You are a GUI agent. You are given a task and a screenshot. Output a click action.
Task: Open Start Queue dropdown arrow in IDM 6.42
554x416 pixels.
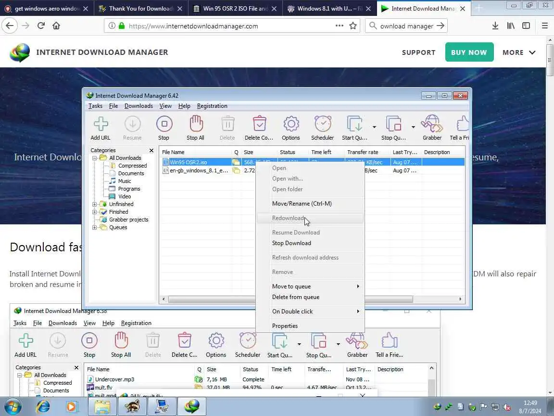374,127
